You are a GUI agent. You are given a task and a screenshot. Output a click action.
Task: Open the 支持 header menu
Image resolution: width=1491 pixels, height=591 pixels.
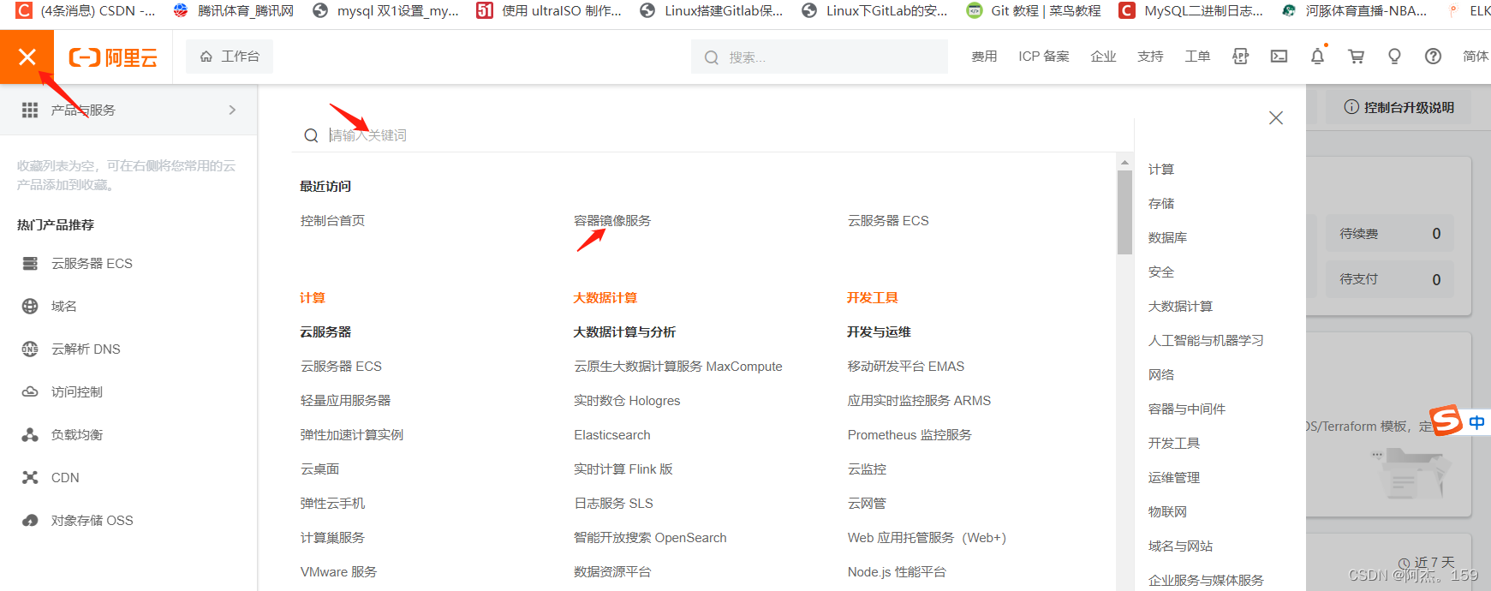(1150, 57)
